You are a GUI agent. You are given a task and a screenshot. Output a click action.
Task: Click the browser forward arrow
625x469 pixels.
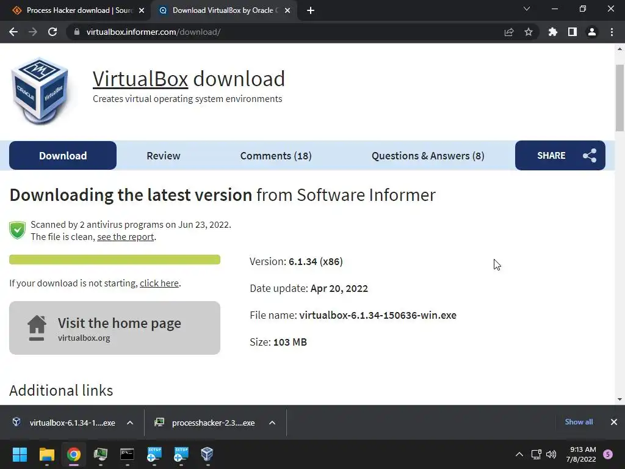33,32
